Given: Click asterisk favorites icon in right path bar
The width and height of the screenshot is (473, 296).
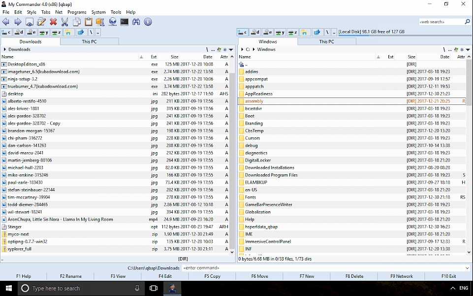Looking at the screenshot, I should (462, 49).
